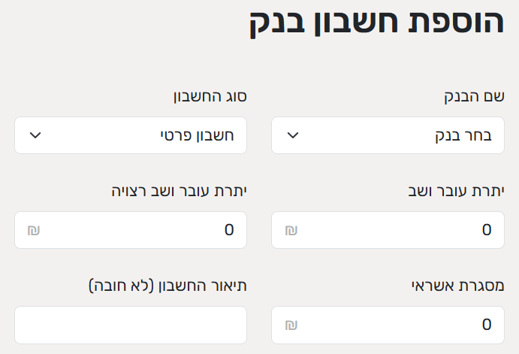The width and height of the screenshot is (519, 354).
Task: Open the 'סוג החשבון' account type dropdown
Action: pos(131,135)
